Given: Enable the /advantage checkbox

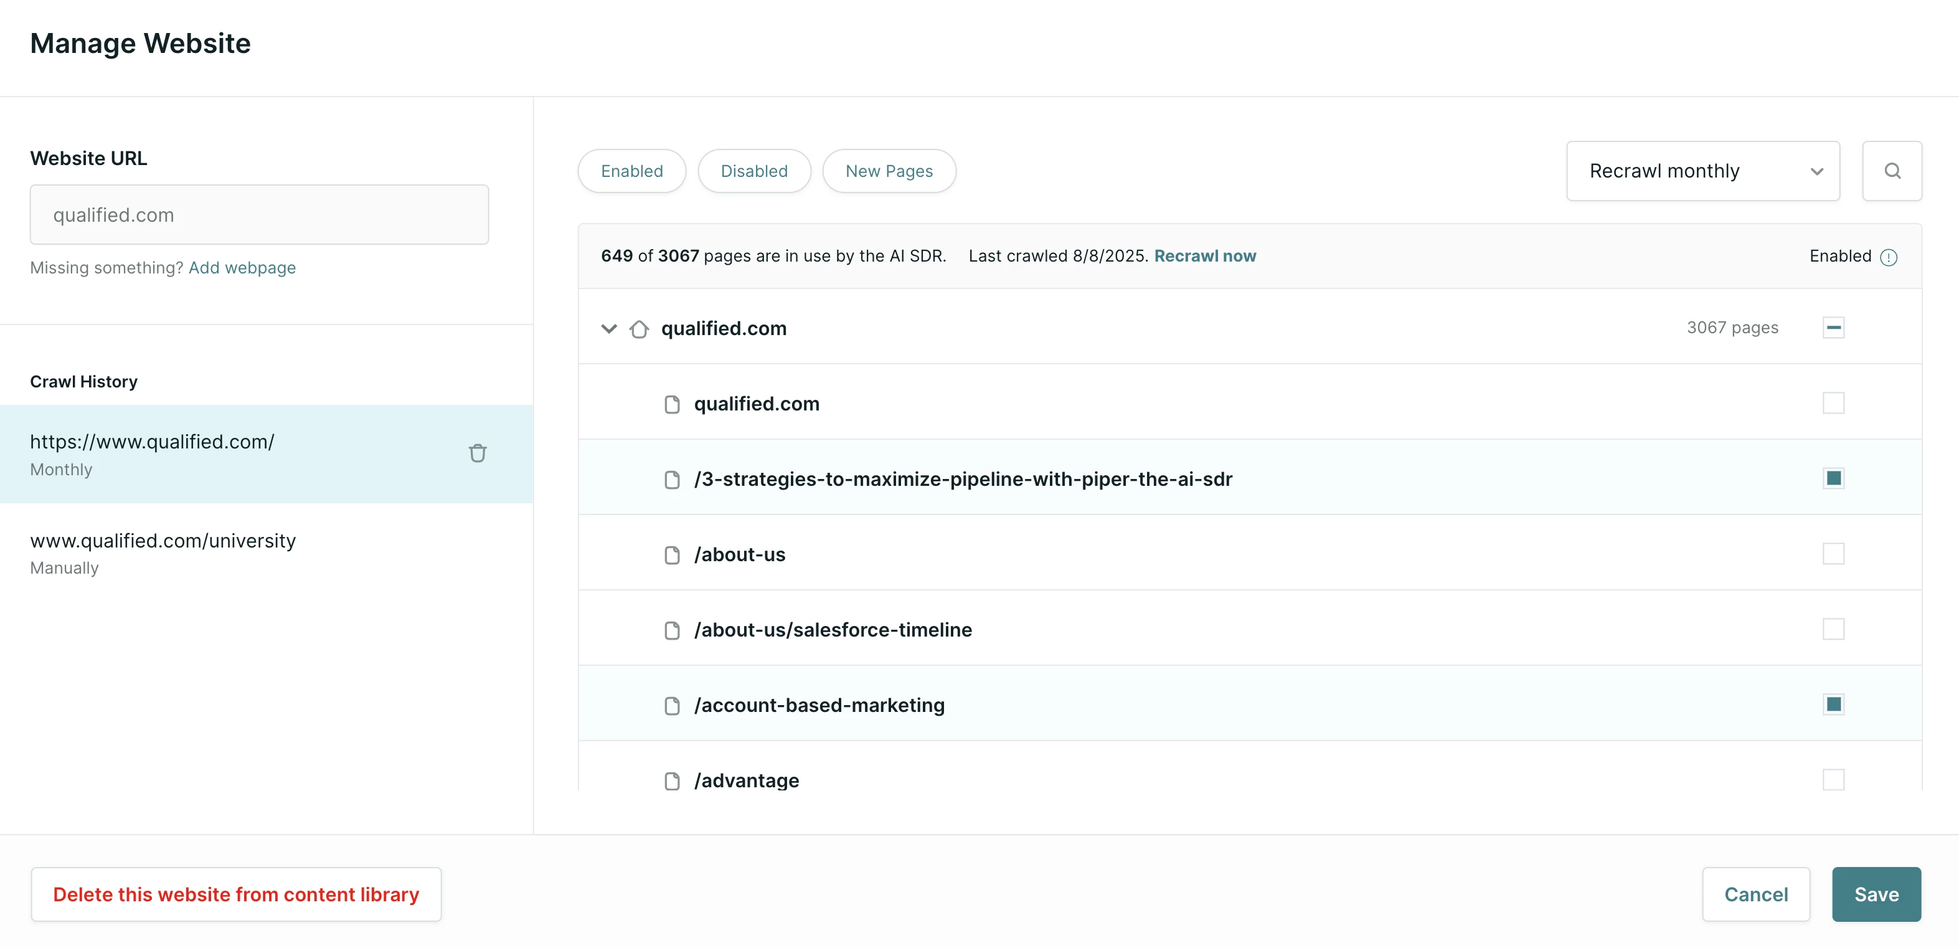Looking at the screenshot, I should tap(1833, 780).
